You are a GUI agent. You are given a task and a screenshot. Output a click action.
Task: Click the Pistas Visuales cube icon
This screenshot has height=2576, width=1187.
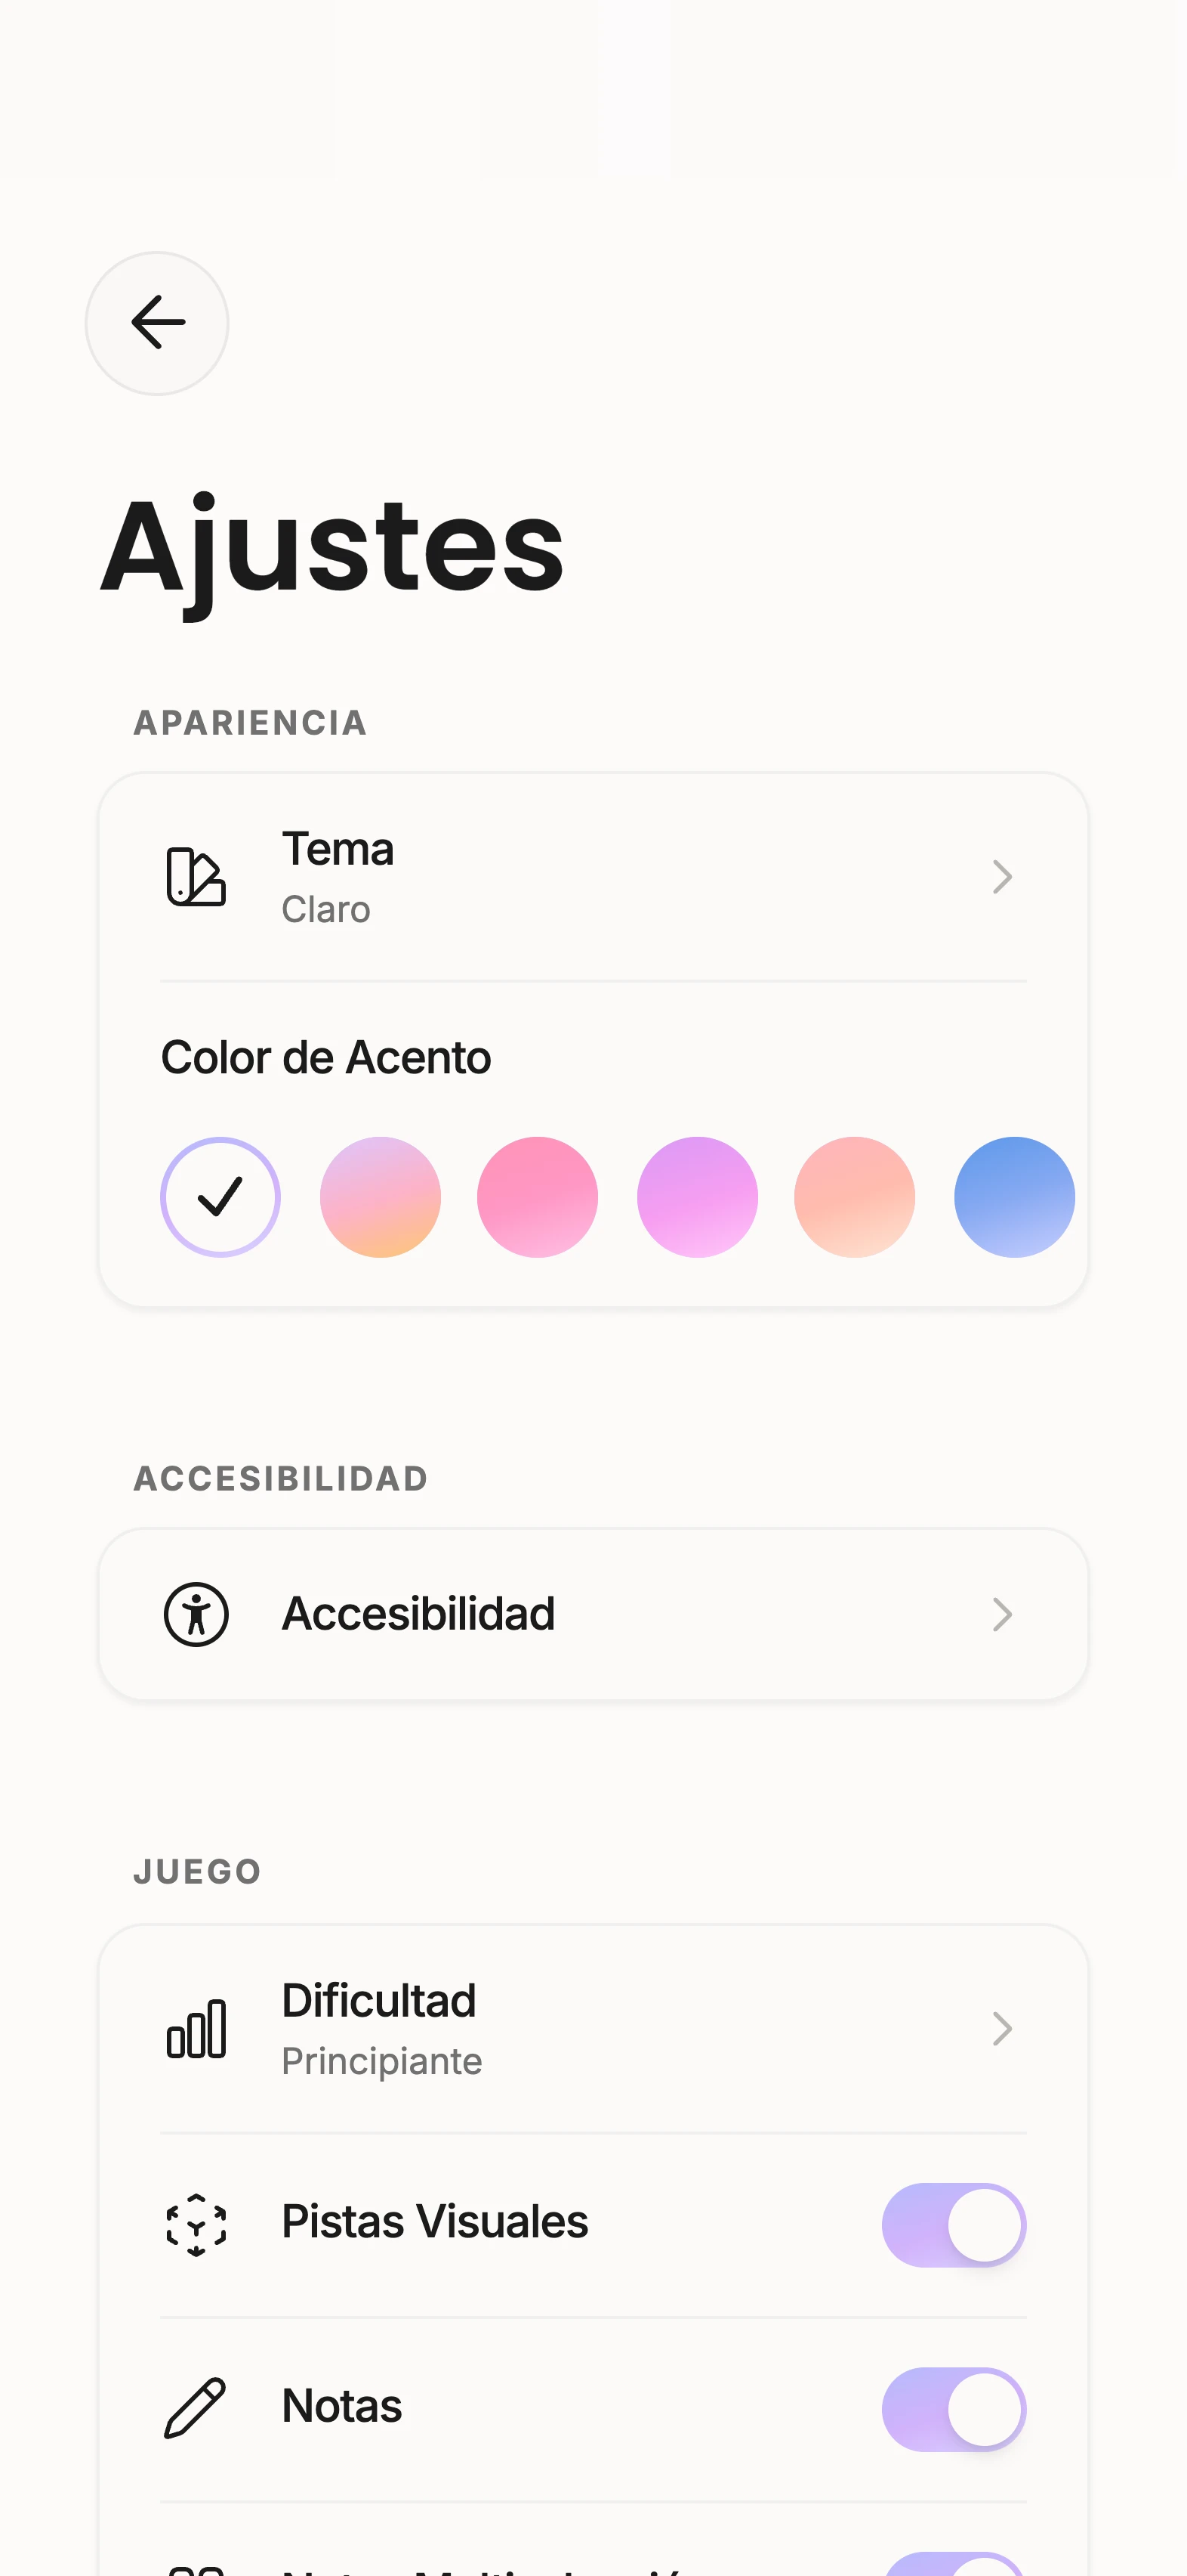point(196,2225)
